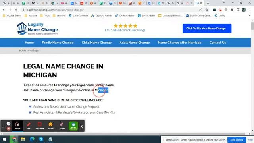
Task: Click To File Your Name Change button
Action: (x=207, y=28)
